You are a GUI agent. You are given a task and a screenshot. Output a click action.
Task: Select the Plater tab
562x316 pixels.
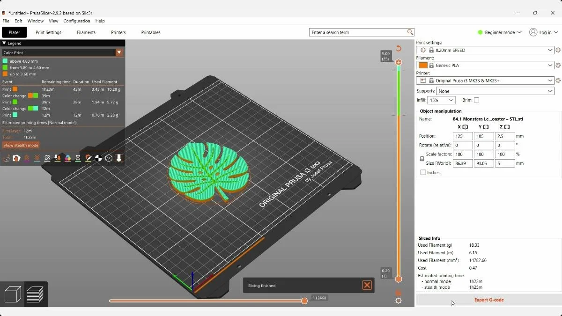pyautogui.click(x=14, y=32)
